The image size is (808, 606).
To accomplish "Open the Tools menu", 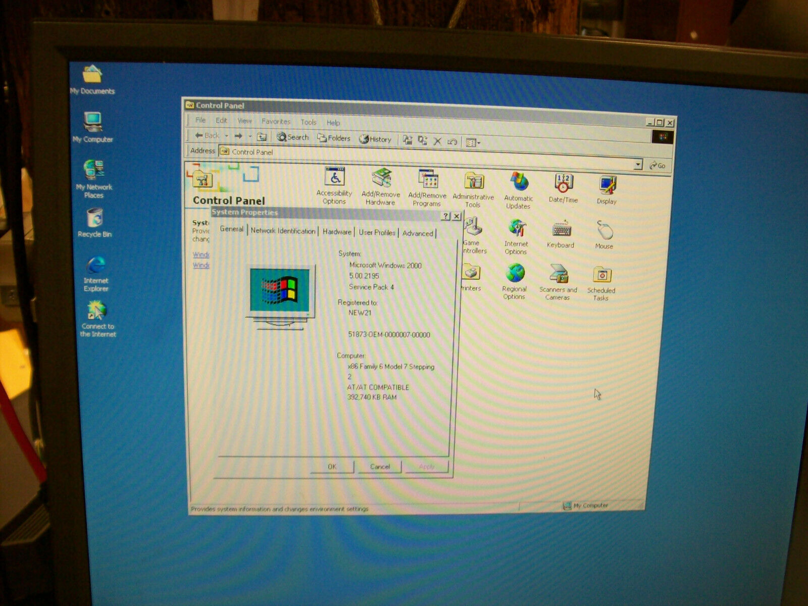I will [308, 122].
